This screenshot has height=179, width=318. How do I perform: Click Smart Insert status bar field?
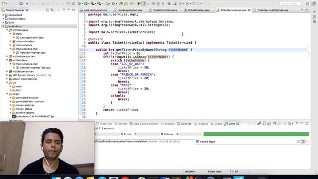tap(215, 172)
